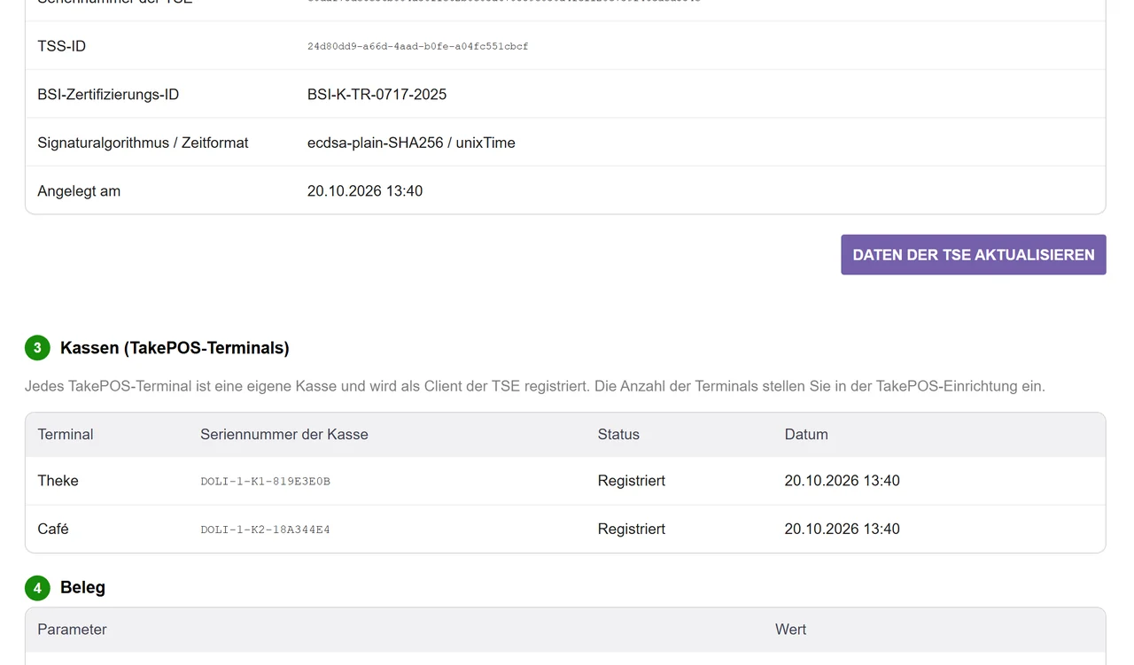
Task: Click the TSS-ID value starting with 24d80dd9
Action: 417,46
